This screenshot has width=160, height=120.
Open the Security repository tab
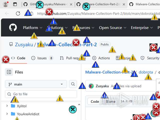point(150,58)
